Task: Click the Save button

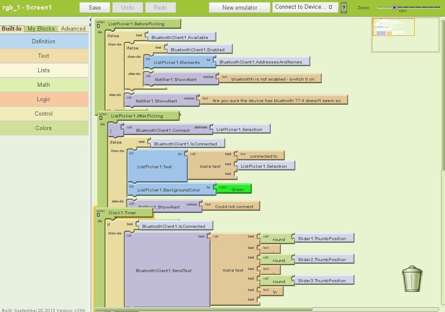Action: (x=94, y=7)
